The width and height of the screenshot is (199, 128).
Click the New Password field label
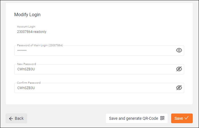point(26,64)
